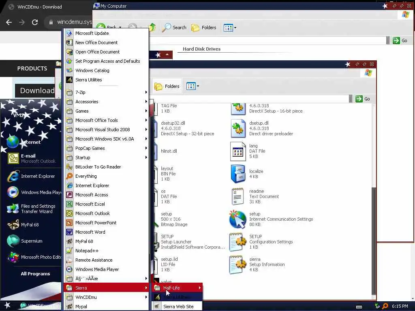
Task: Click the Download heading on WinCDEmu page
Action: [x=37, y=90]
